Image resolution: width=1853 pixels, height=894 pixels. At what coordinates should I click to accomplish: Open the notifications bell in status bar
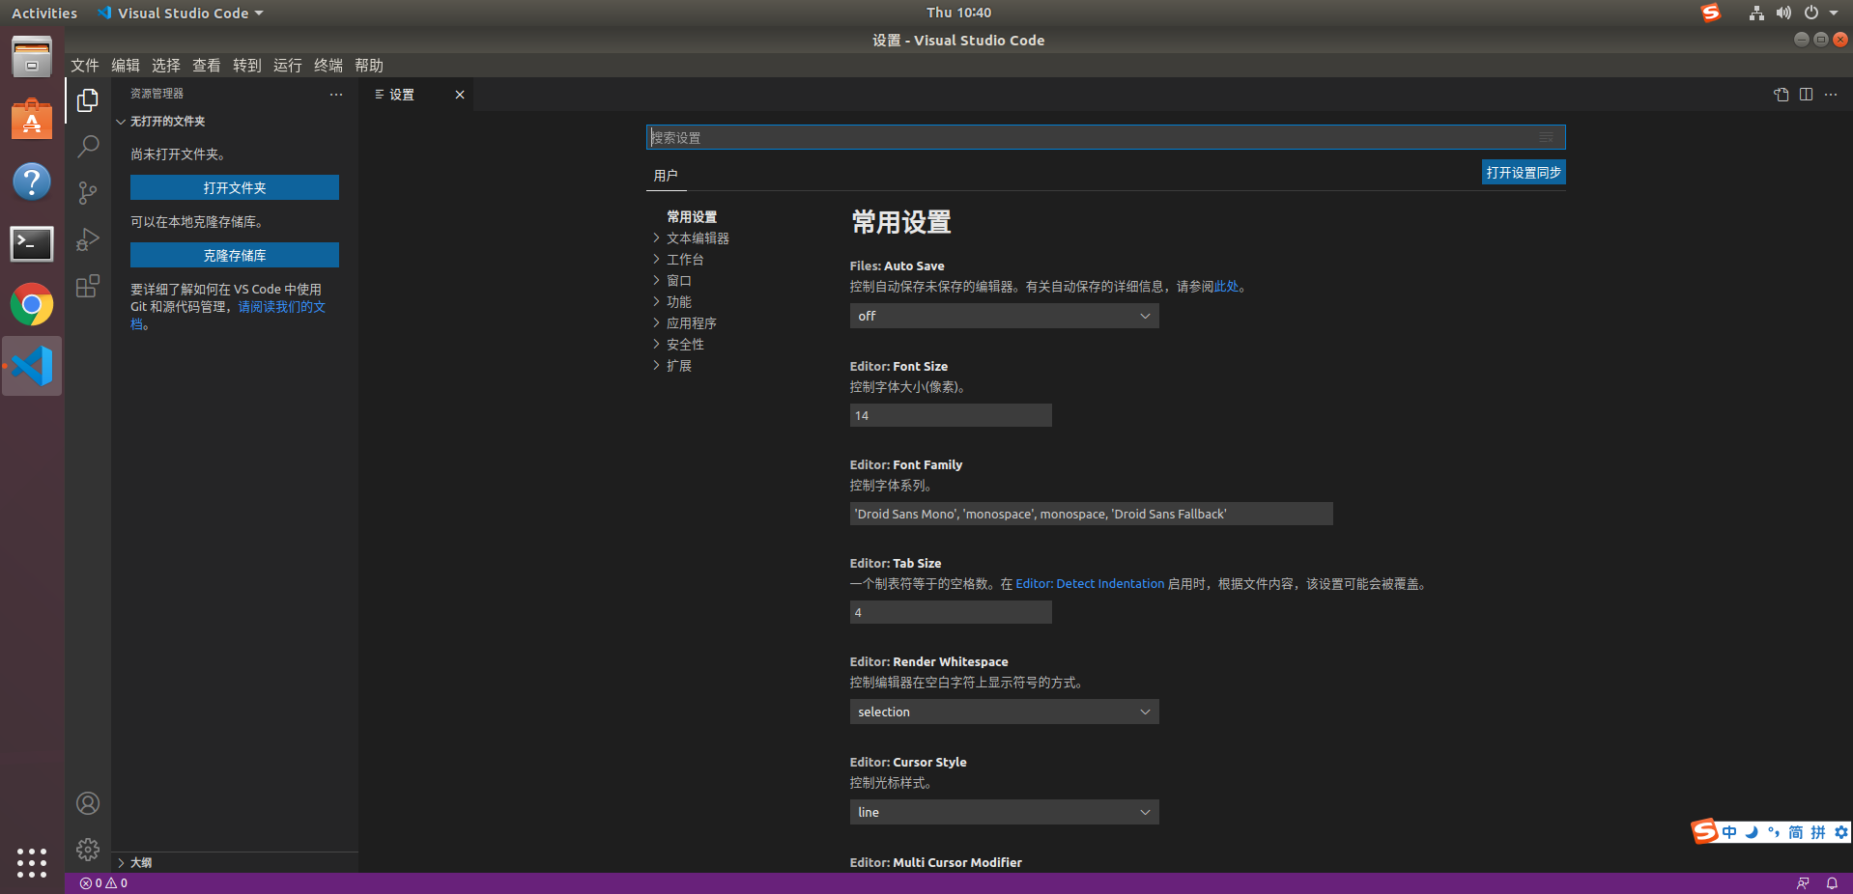[1832, 883]
